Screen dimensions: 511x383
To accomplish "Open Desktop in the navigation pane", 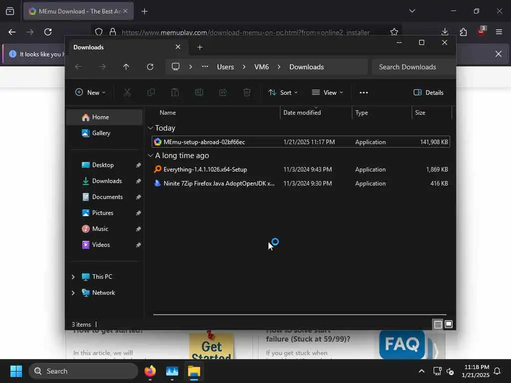I will pos(104,165).
